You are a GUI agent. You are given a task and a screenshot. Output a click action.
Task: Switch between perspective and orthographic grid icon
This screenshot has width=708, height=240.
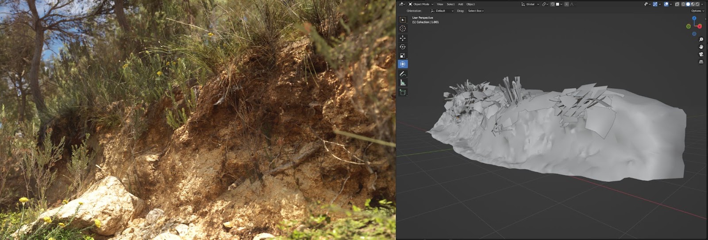pyautogui.click(x=701, y=62)
